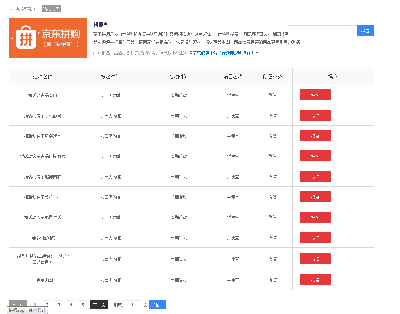Image resolution: width=400 pixels, height=314 pixels.
Task: Click 报名 for 拼活动钩子母婴玩具
Action: [315, 136]
